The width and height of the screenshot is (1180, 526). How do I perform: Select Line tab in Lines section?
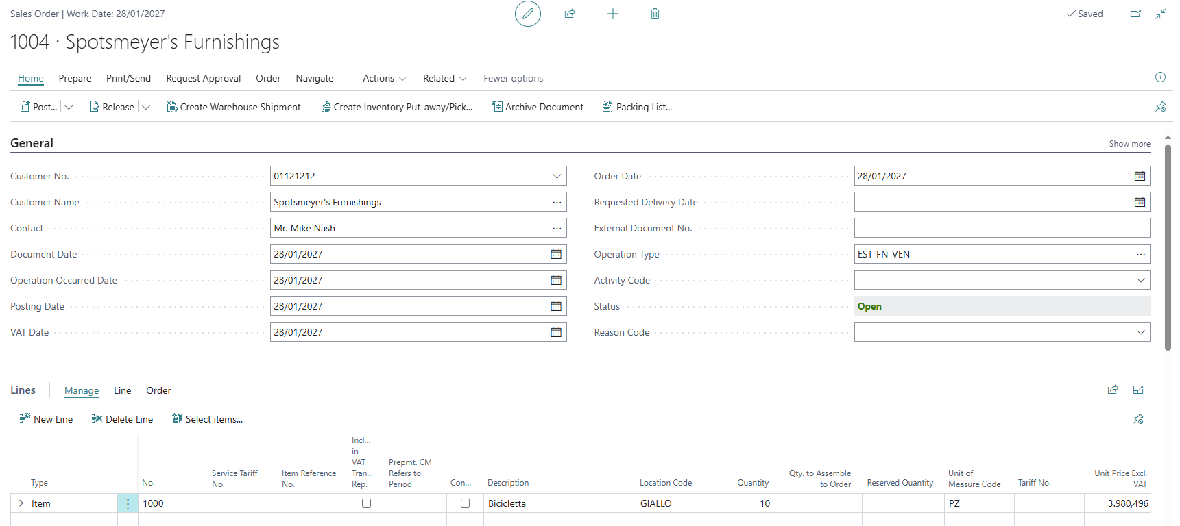tap(123, 390)
